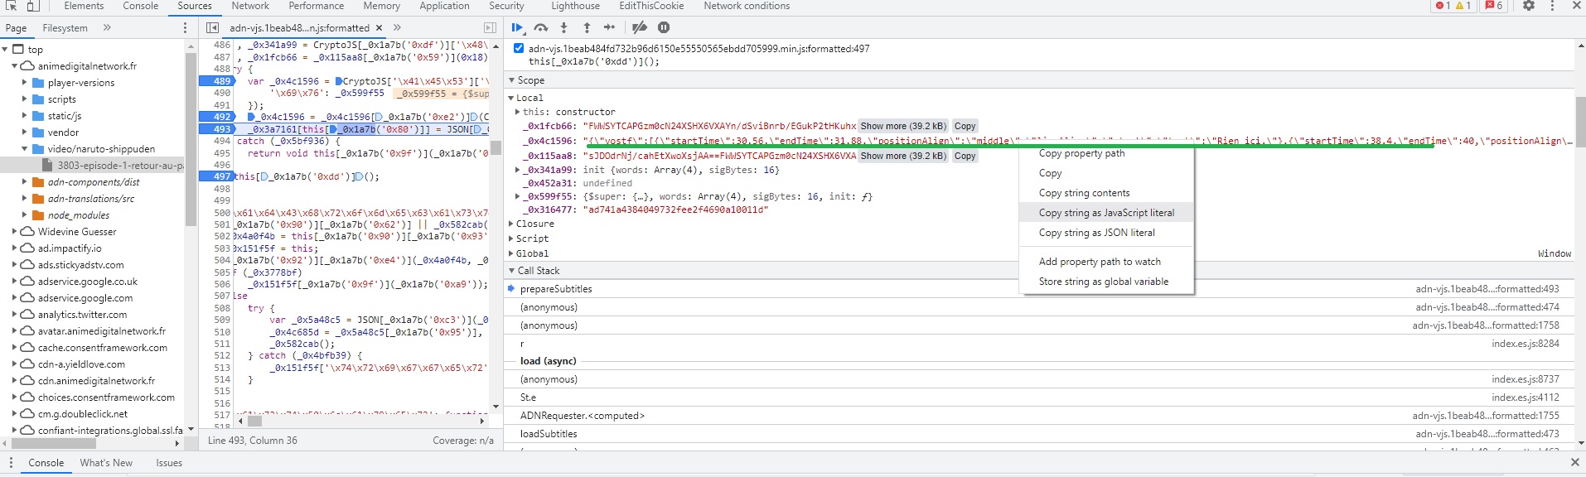Collapse the Scope section
1586x477 pixels.
coord(530,80)
